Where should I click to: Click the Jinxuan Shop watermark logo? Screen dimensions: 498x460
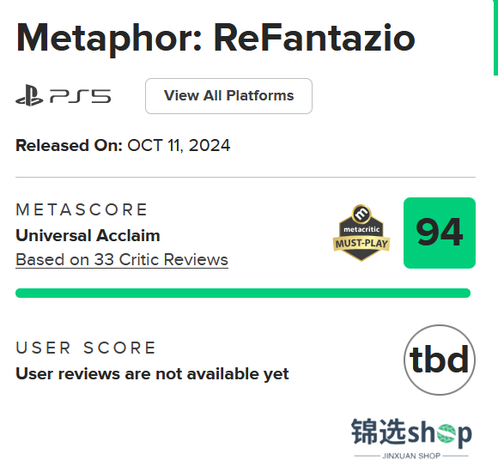pyautogui.click(x=411, y=438)
